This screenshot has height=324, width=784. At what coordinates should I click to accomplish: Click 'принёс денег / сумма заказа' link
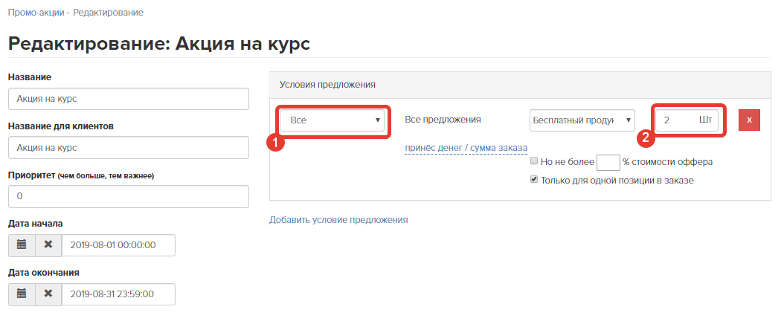466,148
